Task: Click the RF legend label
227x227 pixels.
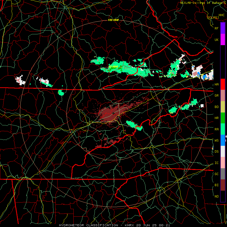Action: [216, 28]
